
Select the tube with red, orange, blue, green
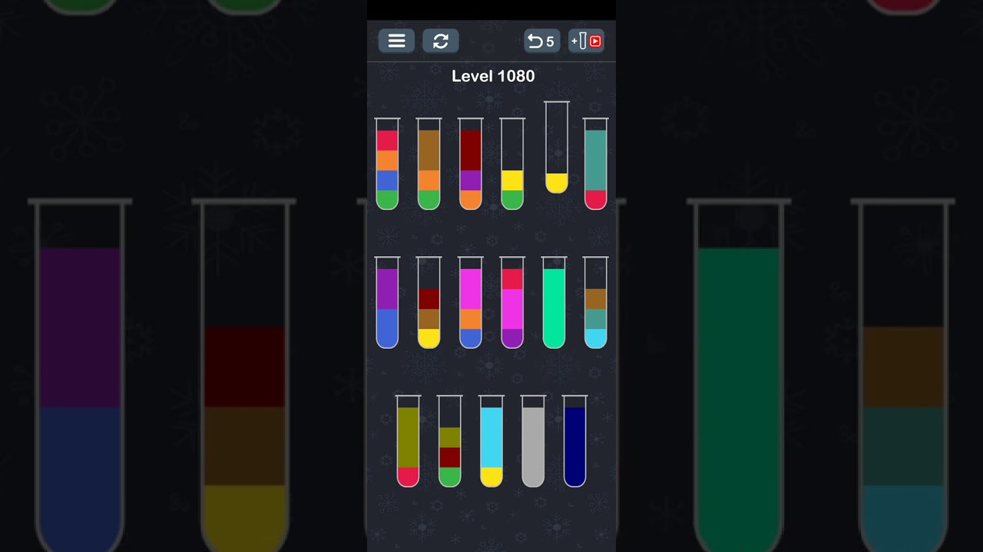387,164
